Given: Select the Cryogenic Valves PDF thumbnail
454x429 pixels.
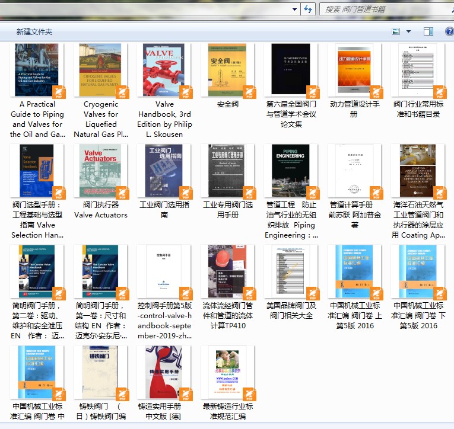Looking at the screenshot, I should coord(101,70).
